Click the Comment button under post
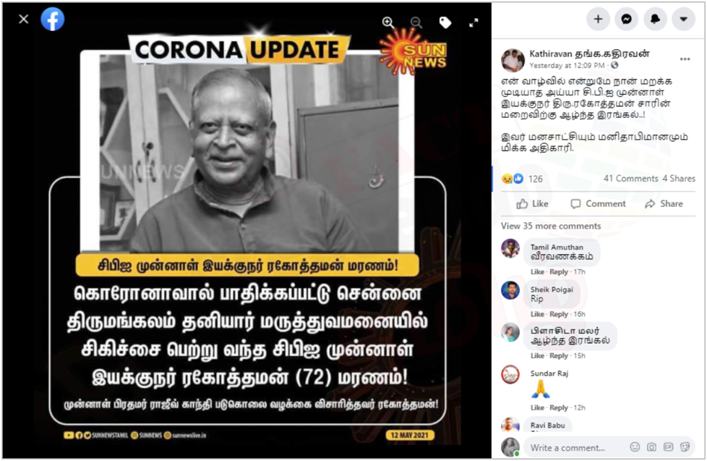Screen dimensions: 707x461 pyautogui.click(x=598, y=203)
